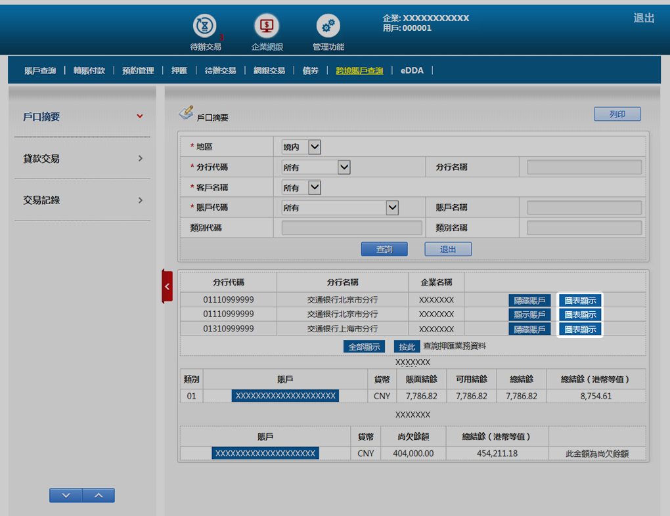Click 顯示賬戶 in the second 北京市分行 row
Viewport: 670px width, 516px height.
(x=529, y=315)
